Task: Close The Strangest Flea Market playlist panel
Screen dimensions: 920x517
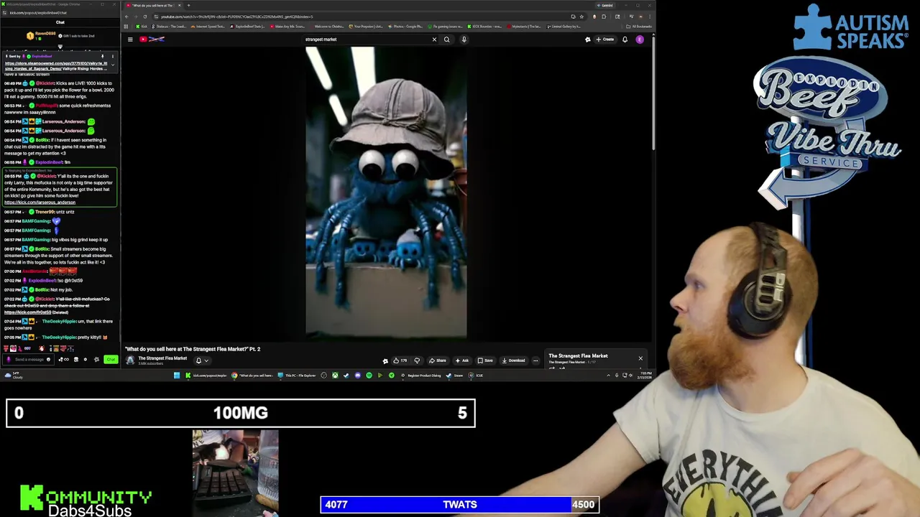Action: pyautogui.click(x=640, y=358)
